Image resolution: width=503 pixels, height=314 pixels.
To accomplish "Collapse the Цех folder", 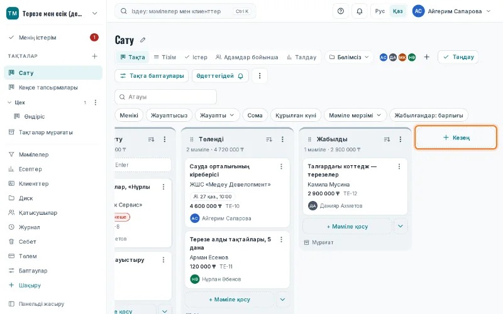I will pos(9,102).
